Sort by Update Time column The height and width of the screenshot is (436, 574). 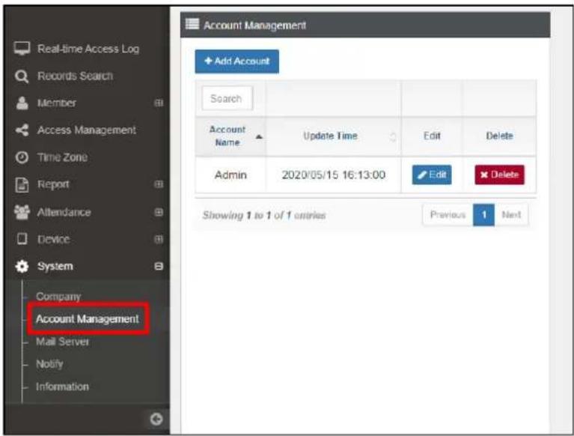tap(334, 136)
